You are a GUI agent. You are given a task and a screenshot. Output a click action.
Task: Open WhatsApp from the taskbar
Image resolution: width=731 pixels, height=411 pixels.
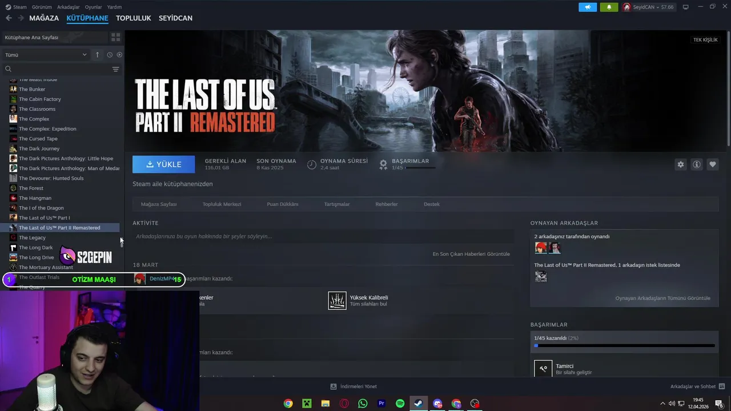click(x=363, y=404)
